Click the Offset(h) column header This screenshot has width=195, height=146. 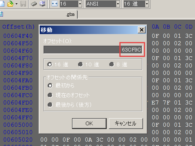click(18, 27)
